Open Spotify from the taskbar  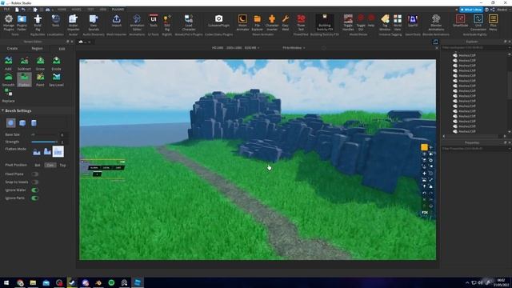point(111,282)
